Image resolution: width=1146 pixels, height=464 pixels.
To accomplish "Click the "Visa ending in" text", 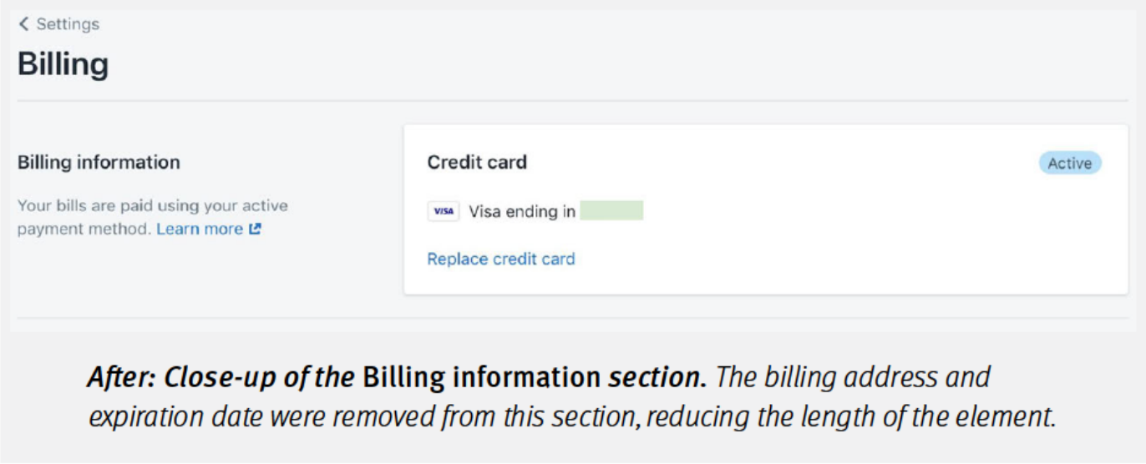I will 522,212.
